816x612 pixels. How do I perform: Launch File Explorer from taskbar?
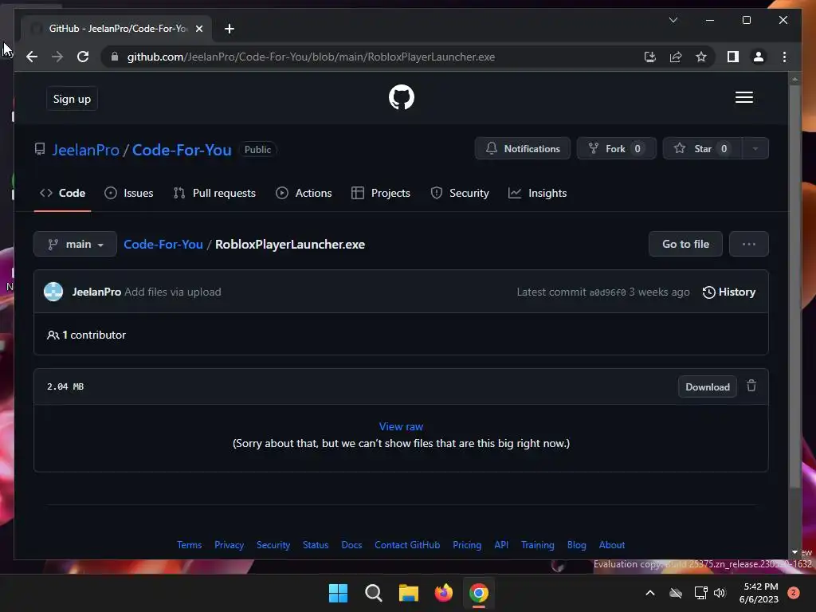tap(409, 593)
